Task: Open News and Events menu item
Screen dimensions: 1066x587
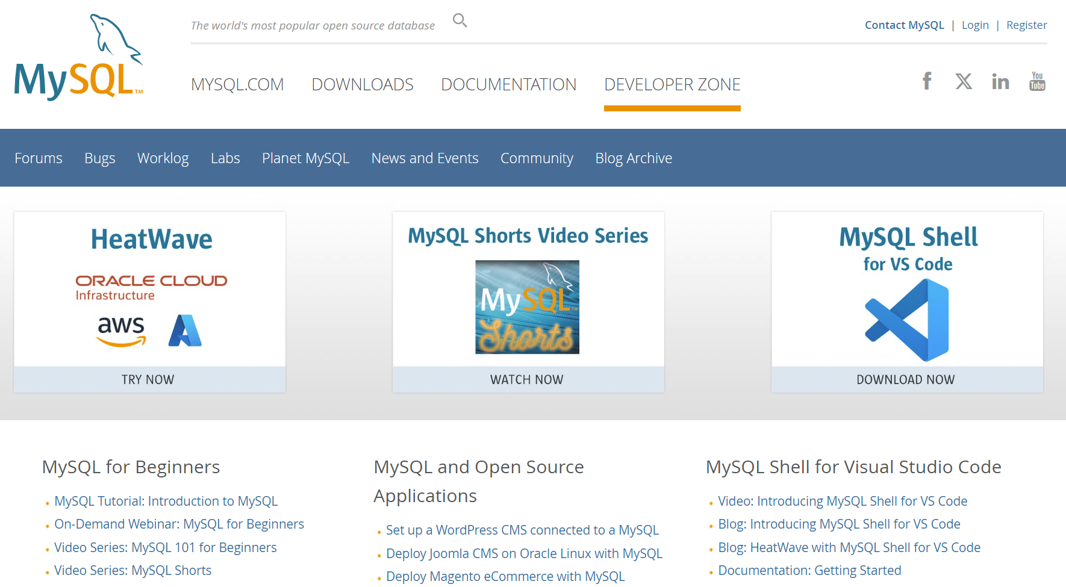Action: (x=425, y=158)
